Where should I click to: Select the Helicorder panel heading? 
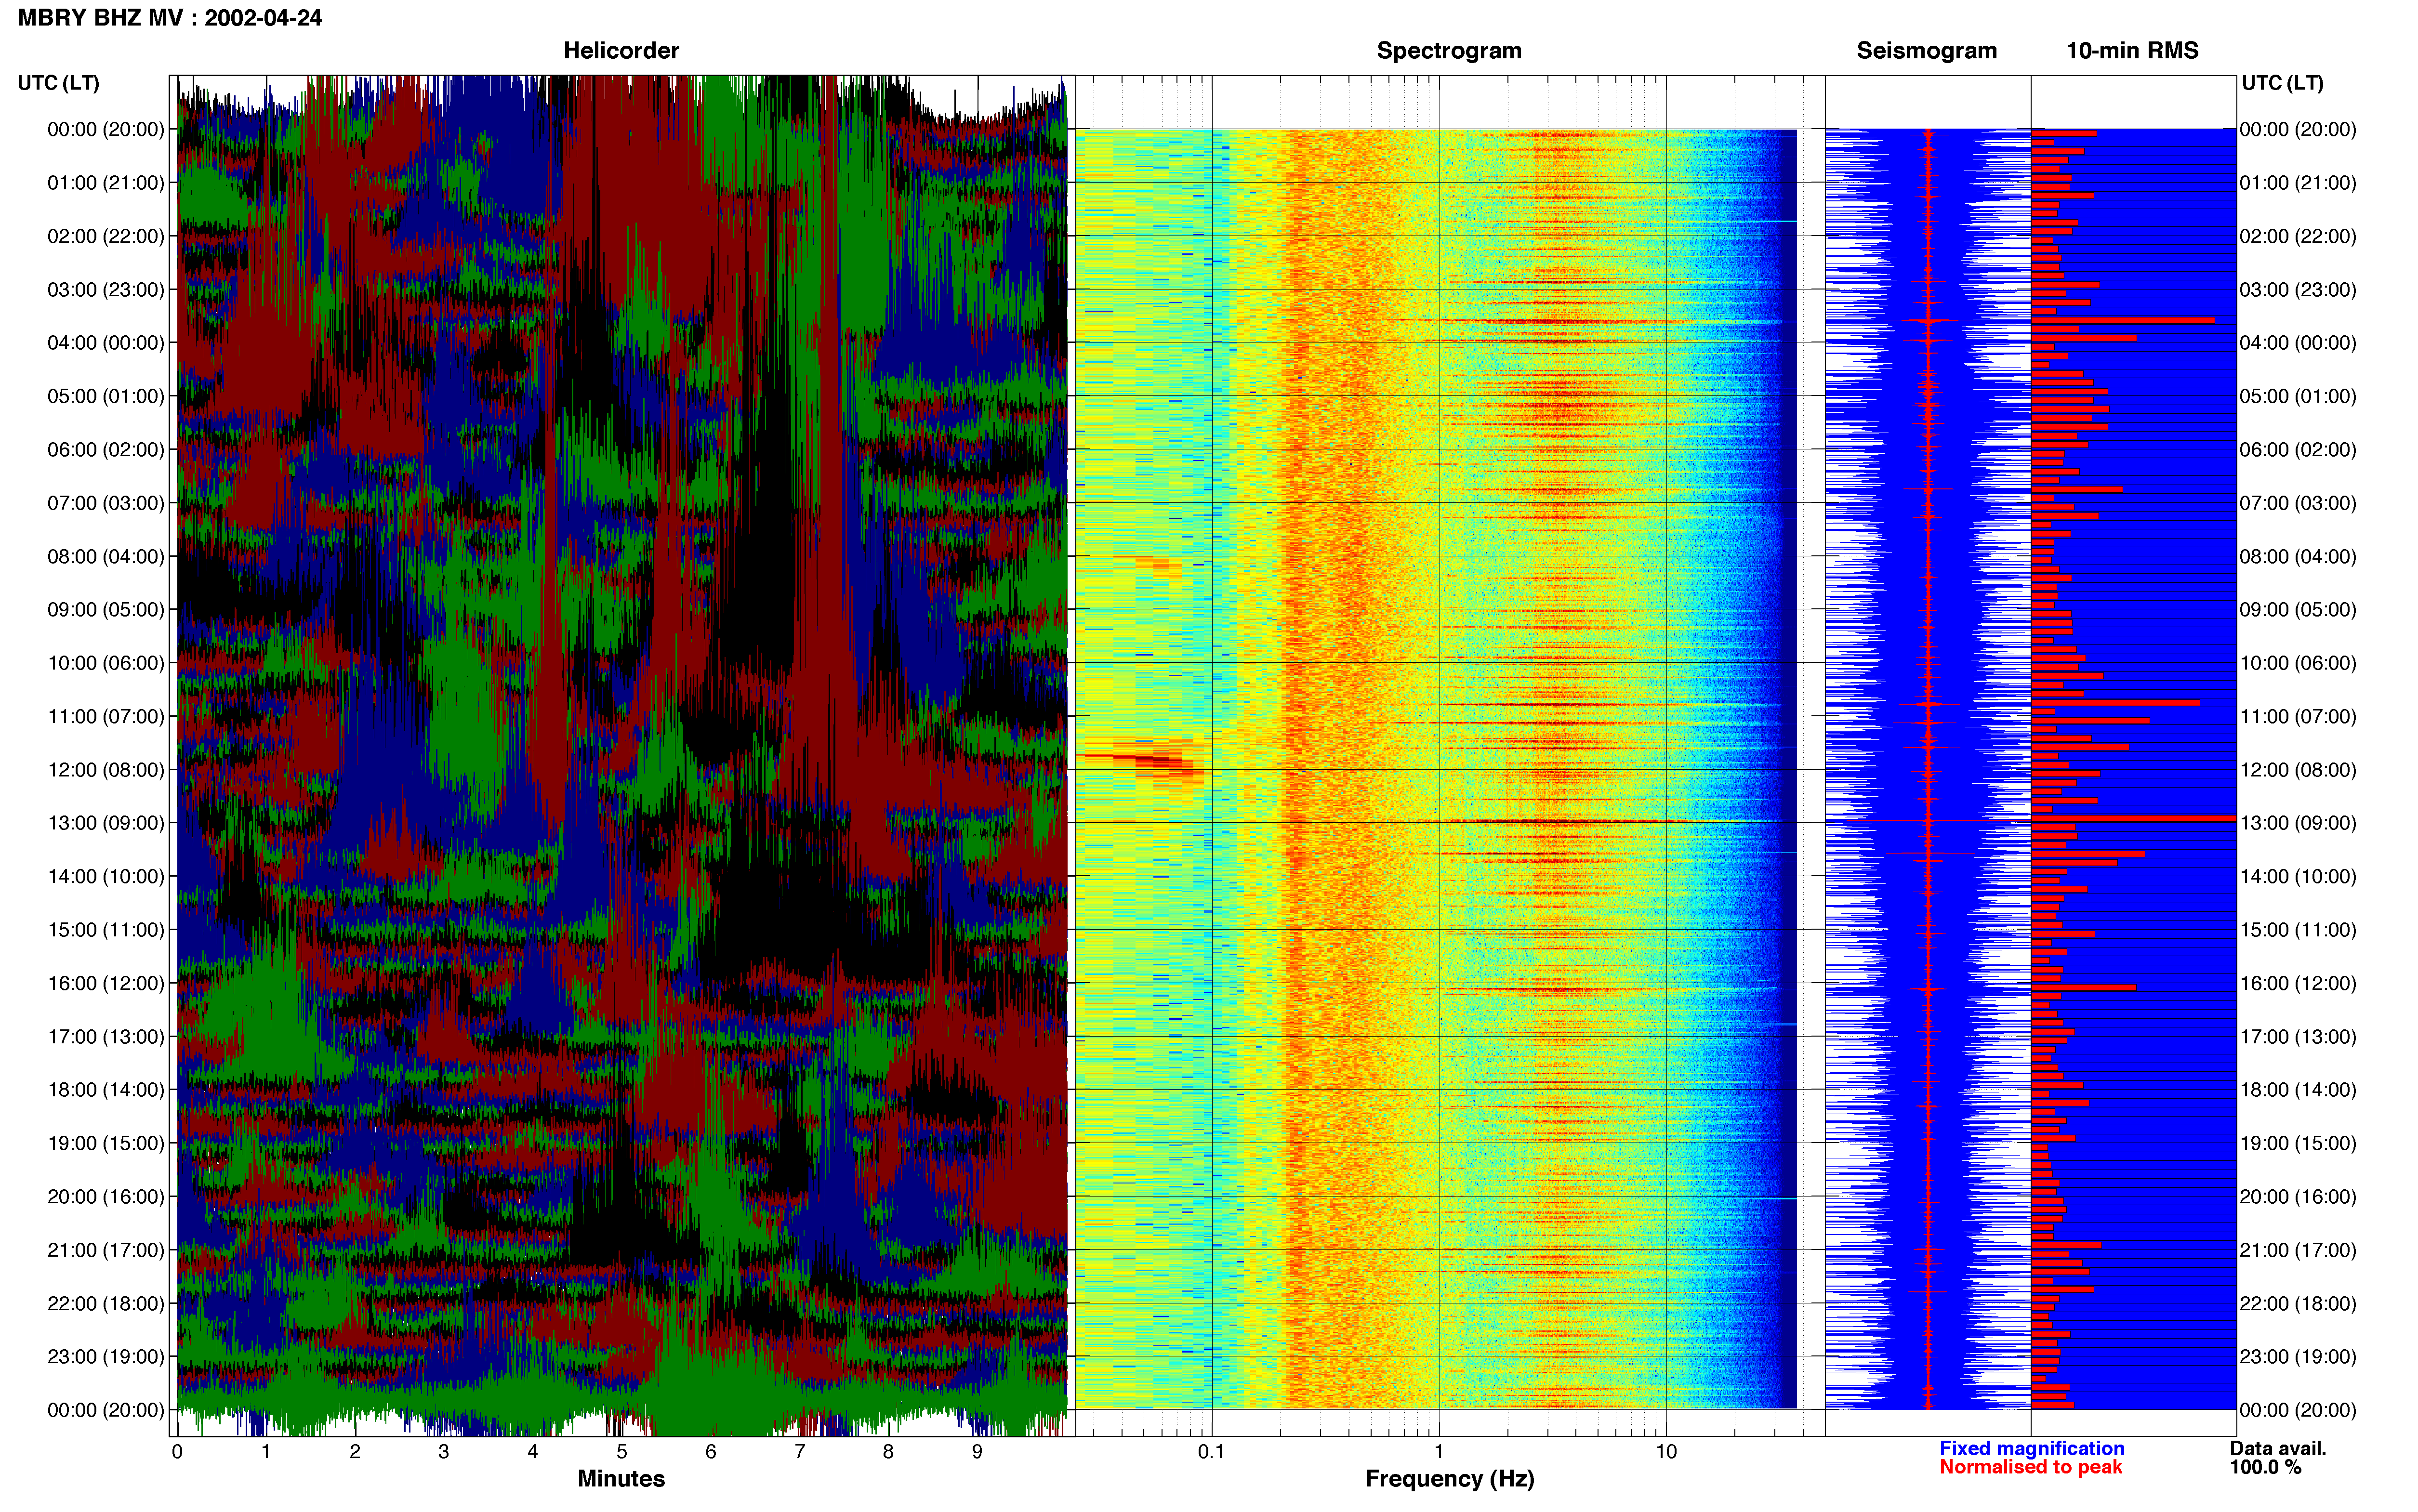(x=621, y=51)
